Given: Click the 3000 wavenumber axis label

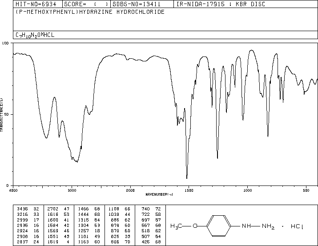Looking at the screenshot, I should click(x=72, y=190).
